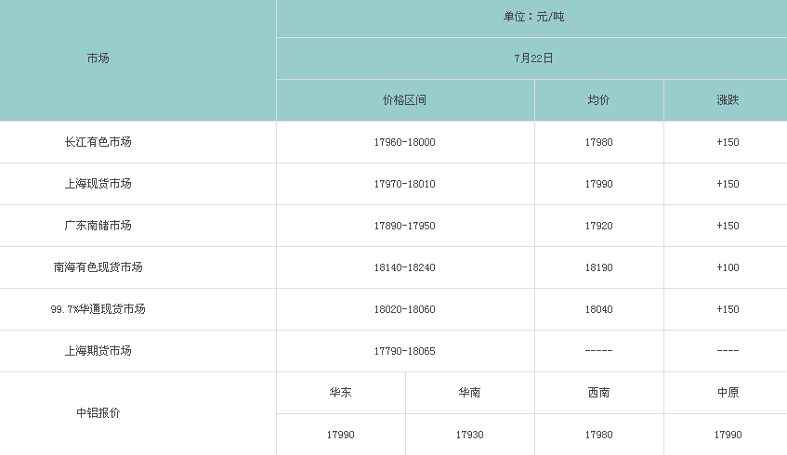Click the +100 change value
The width and height of the screenshot is (787, 455).
728,267
